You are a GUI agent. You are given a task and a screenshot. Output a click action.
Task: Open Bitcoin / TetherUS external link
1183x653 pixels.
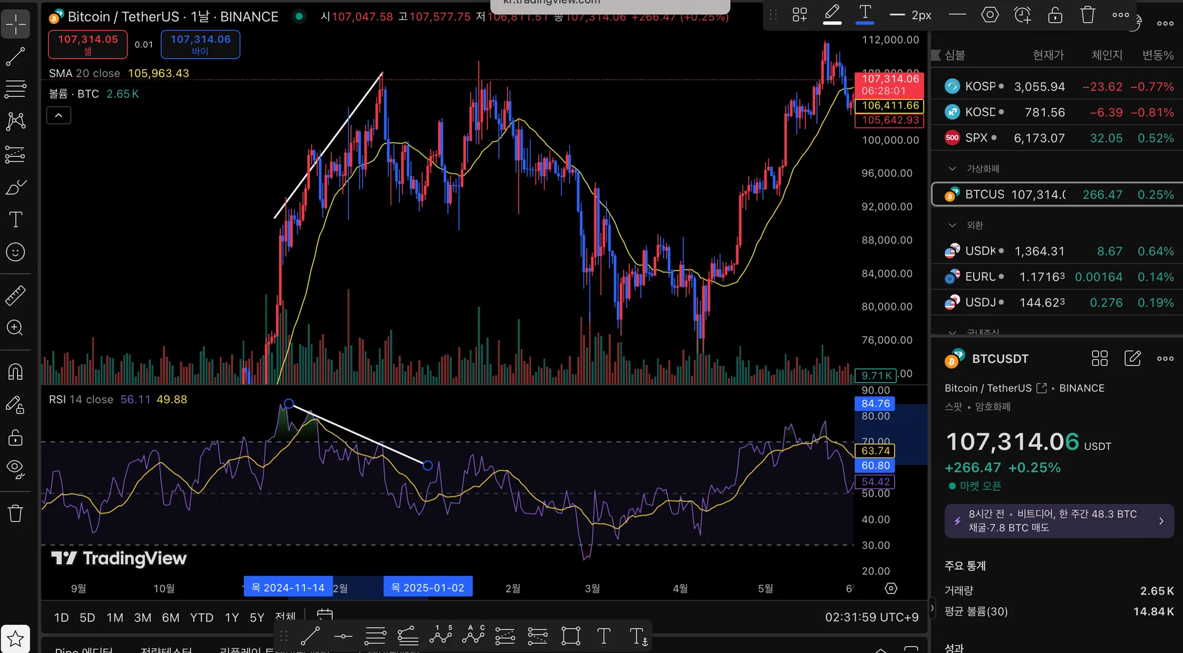tap(1042, 388)
